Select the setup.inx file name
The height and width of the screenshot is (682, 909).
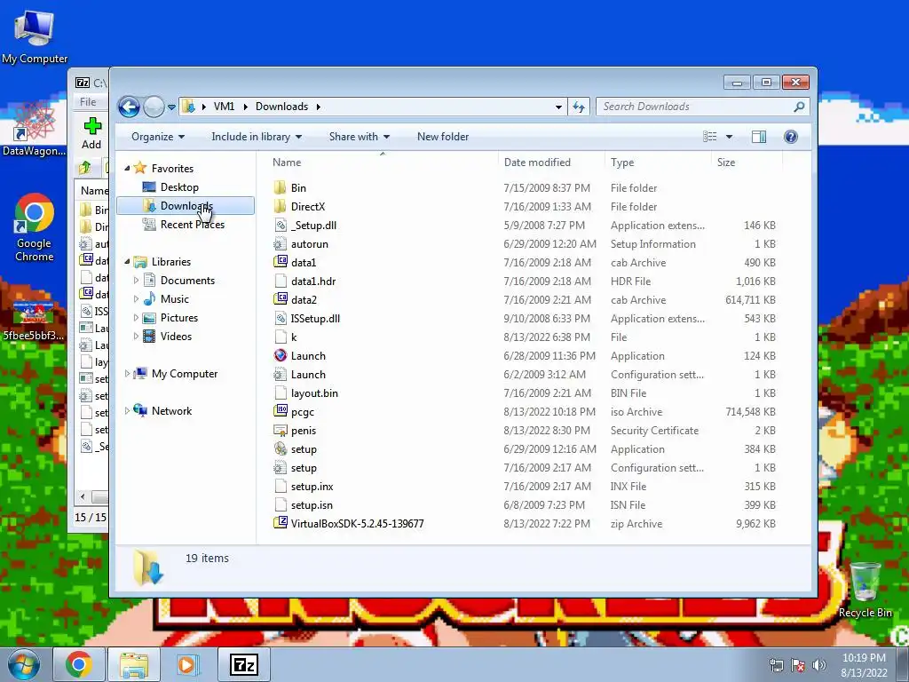click(x=312, y=487)
